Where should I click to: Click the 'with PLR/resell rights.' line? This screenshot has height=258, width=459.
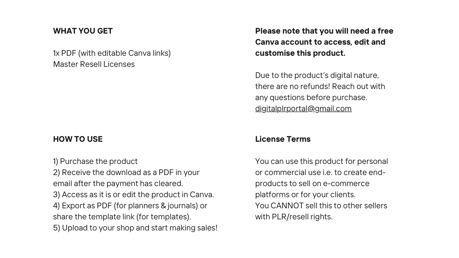(294, 217)
